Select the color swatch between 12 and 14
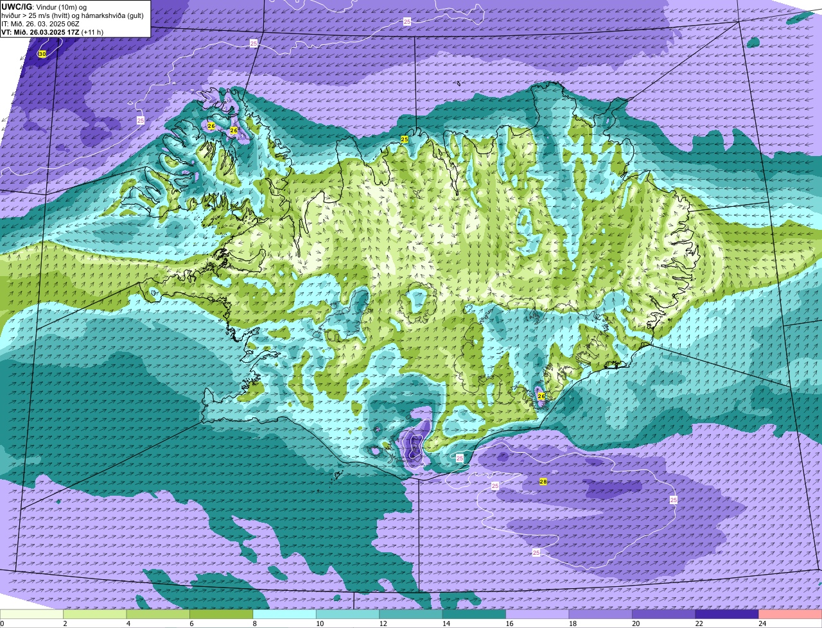This screenshot has width=822, height=628. (411, 615)
